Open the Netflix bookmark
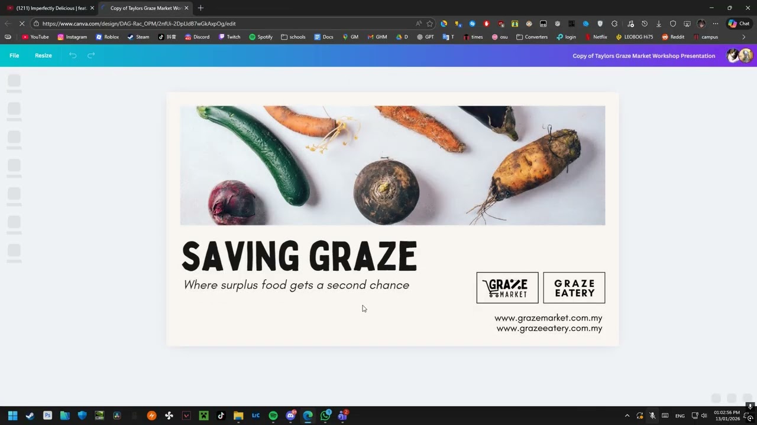Viewport: 757px width, 425px height. tap(596, 37)
